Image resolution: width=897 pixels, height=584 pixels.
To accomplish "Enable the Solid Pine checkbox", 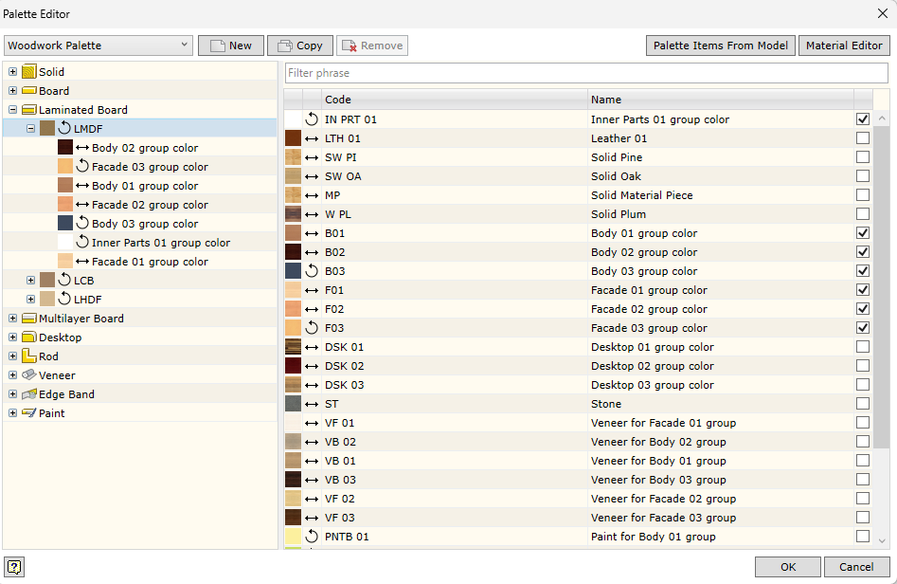I will click(x=863, y=156).
